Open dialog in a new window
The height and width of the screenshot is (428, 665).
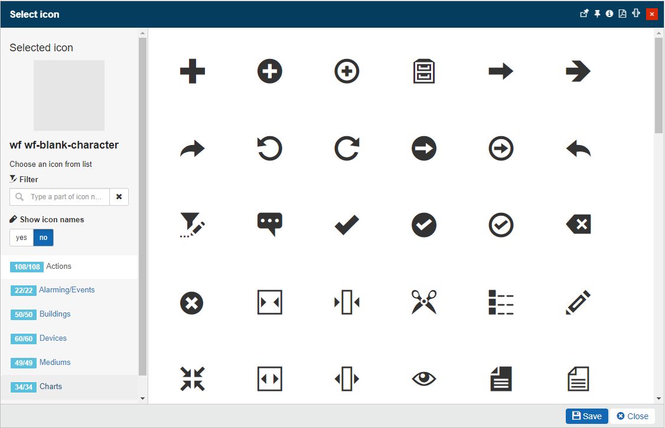[584, 13]
